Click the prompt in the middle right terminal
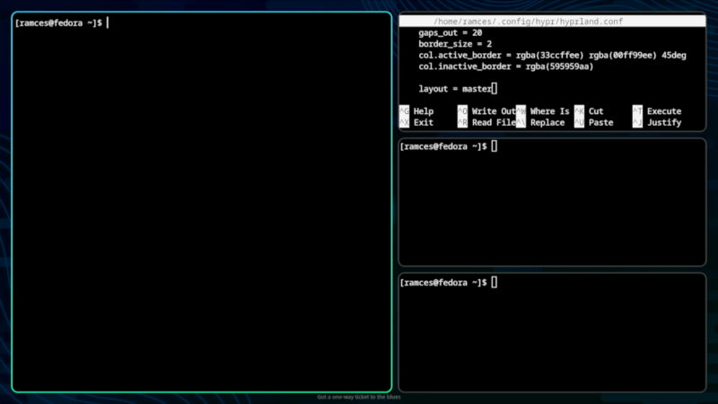Screen dimensions: 718x404 pyautogui.click(x=443, y=146)
